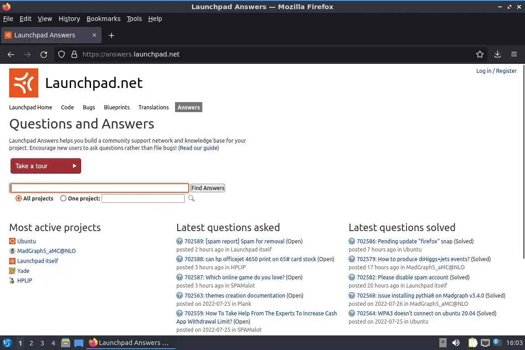525x350 pixels.
Task: Open the Launchpad itself project link
Action: point(37,261)
